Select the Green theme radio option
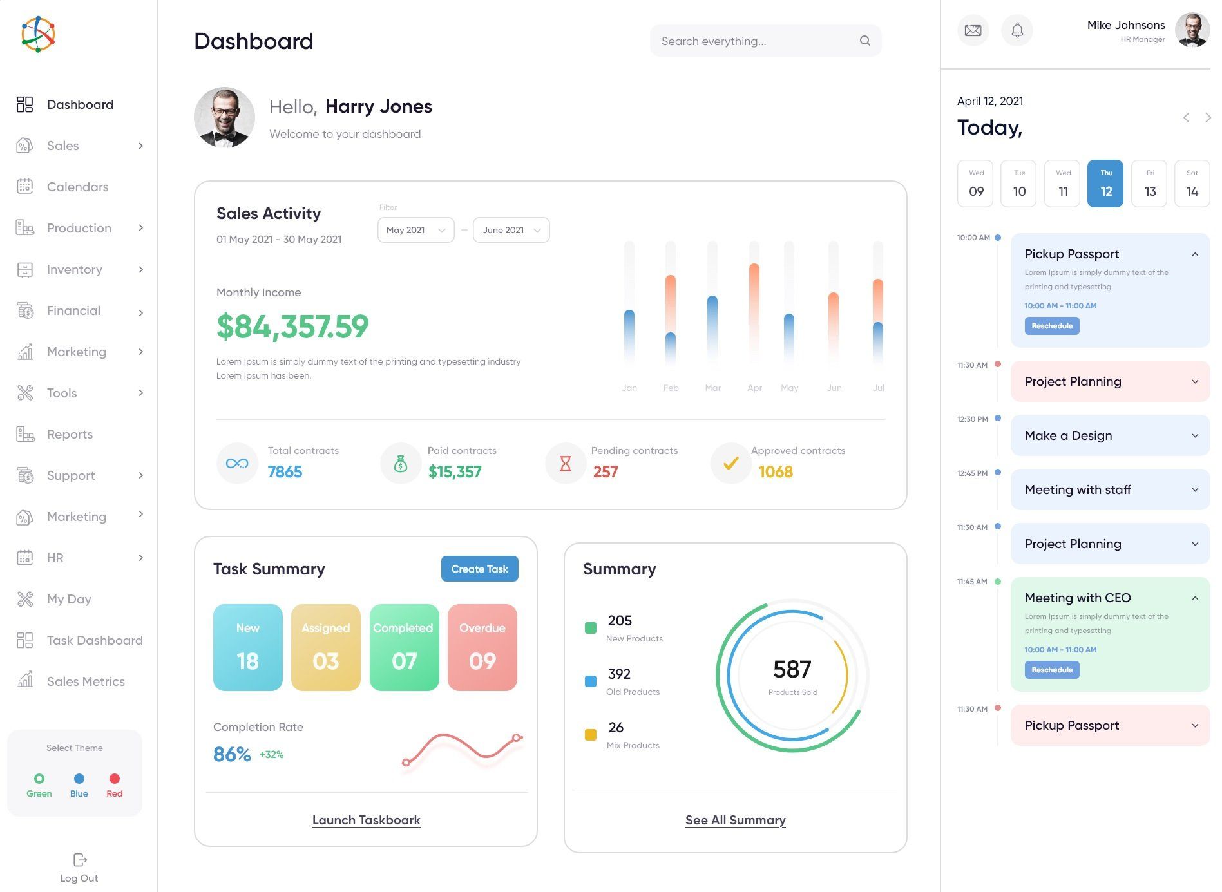The width and height of the screenshot is (1222, 892). [39, 779]
